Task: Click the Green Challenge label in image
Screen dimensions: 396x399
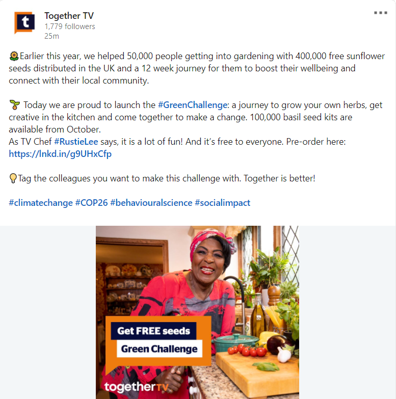Action: pos(160,349)
